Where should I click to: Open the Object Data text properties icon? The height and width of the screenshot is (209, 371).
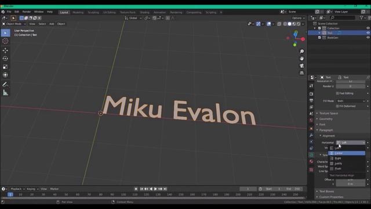311,155
